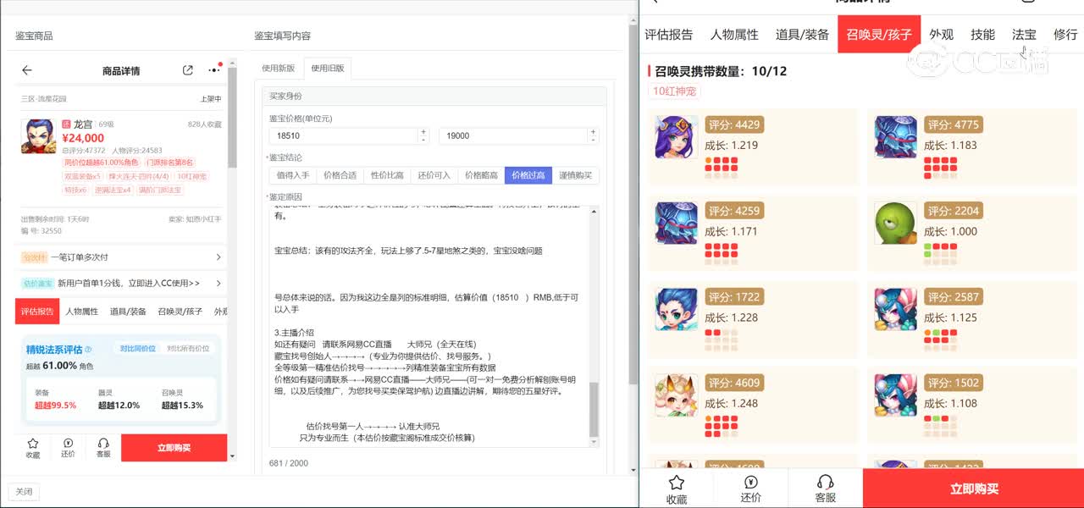Image resolution: width=1084 pixels, height=508 pixels.
Task: Choose 性价比高 conclusion option
Action: [387, 175]
